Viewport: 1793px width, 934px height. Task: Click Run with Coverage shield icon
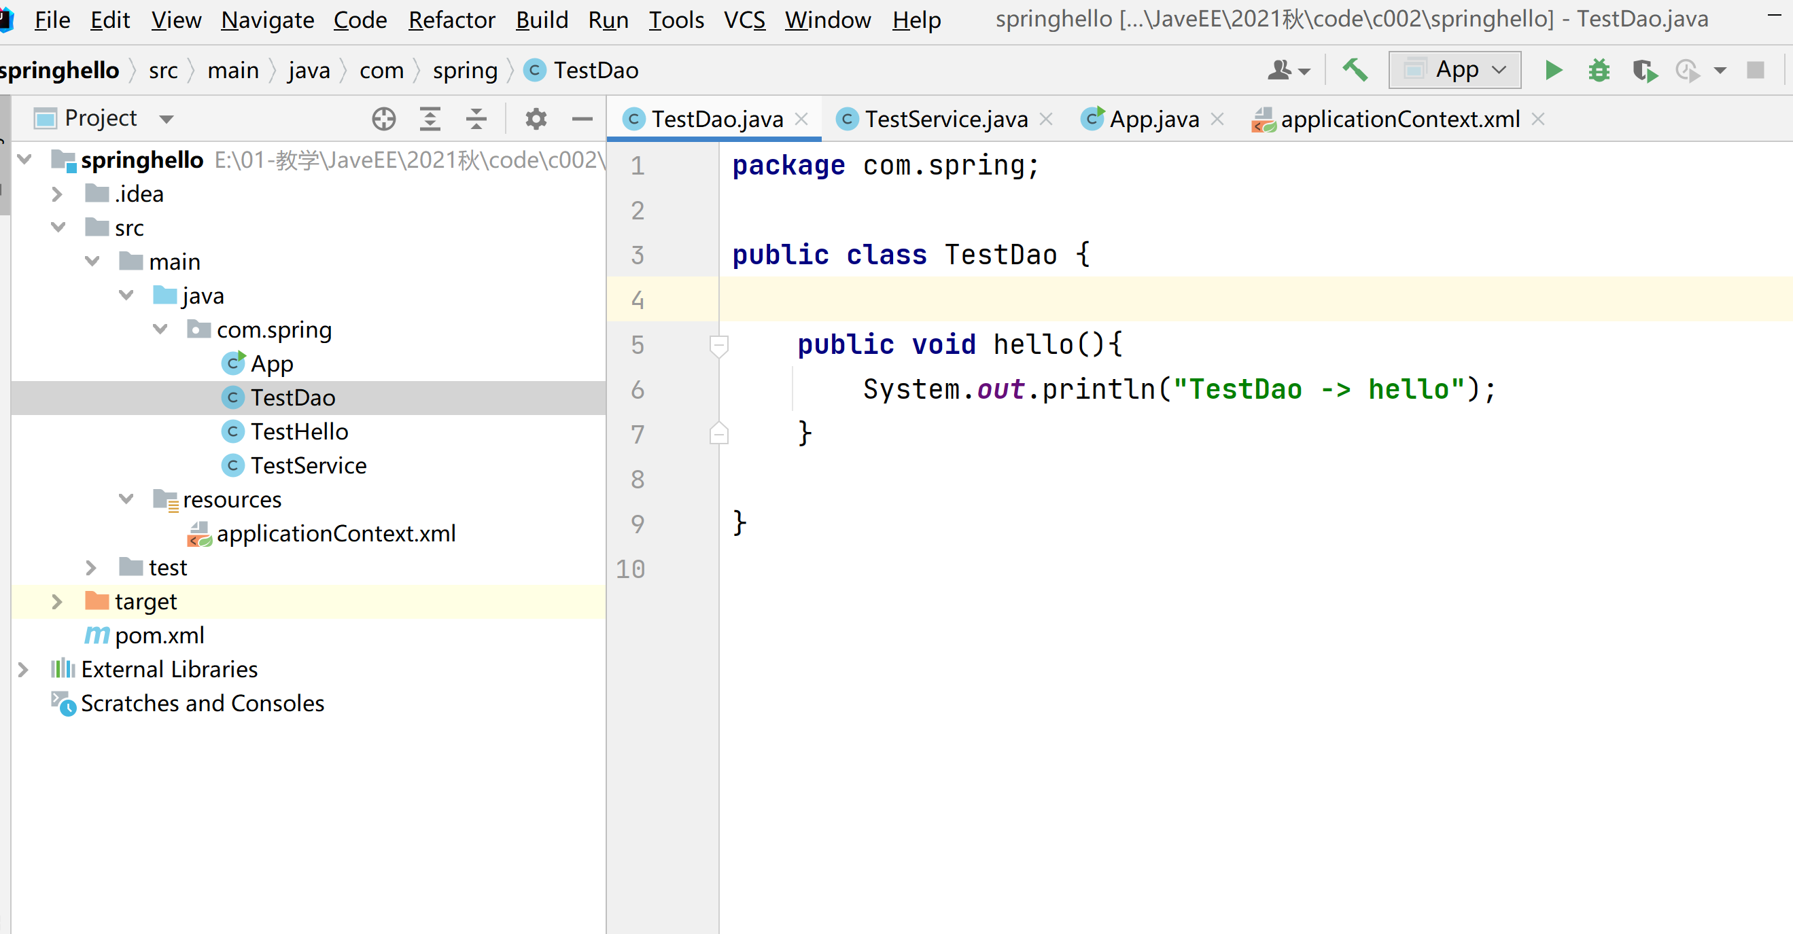(x=1645, y=70)
